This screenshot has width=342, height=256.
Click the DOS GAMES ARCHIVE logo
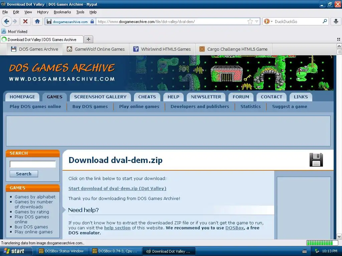point(62,72)
